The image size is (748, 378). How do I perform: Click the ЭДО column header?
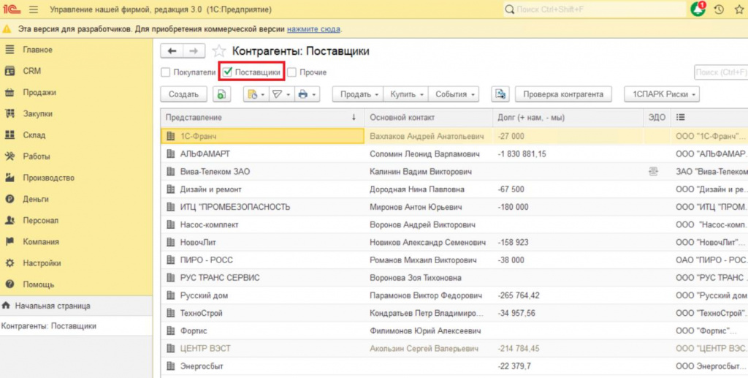[x=657, y=118]
